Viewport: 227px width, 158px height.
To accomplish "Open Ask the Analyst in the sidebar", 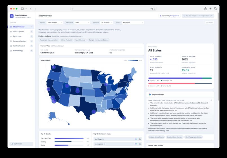I will coord(21,46).
